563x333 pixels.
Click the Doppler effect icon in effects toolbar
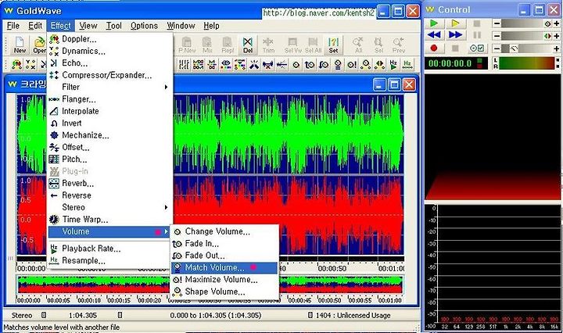click(17, 65)
